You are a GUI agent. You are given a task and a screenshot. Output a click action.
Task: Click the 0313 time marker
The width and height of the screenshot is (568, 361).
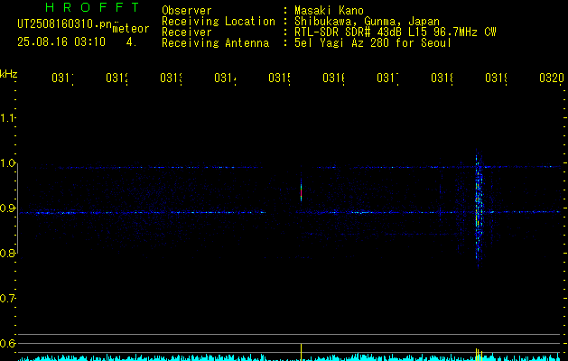click(x=172, y=78)
